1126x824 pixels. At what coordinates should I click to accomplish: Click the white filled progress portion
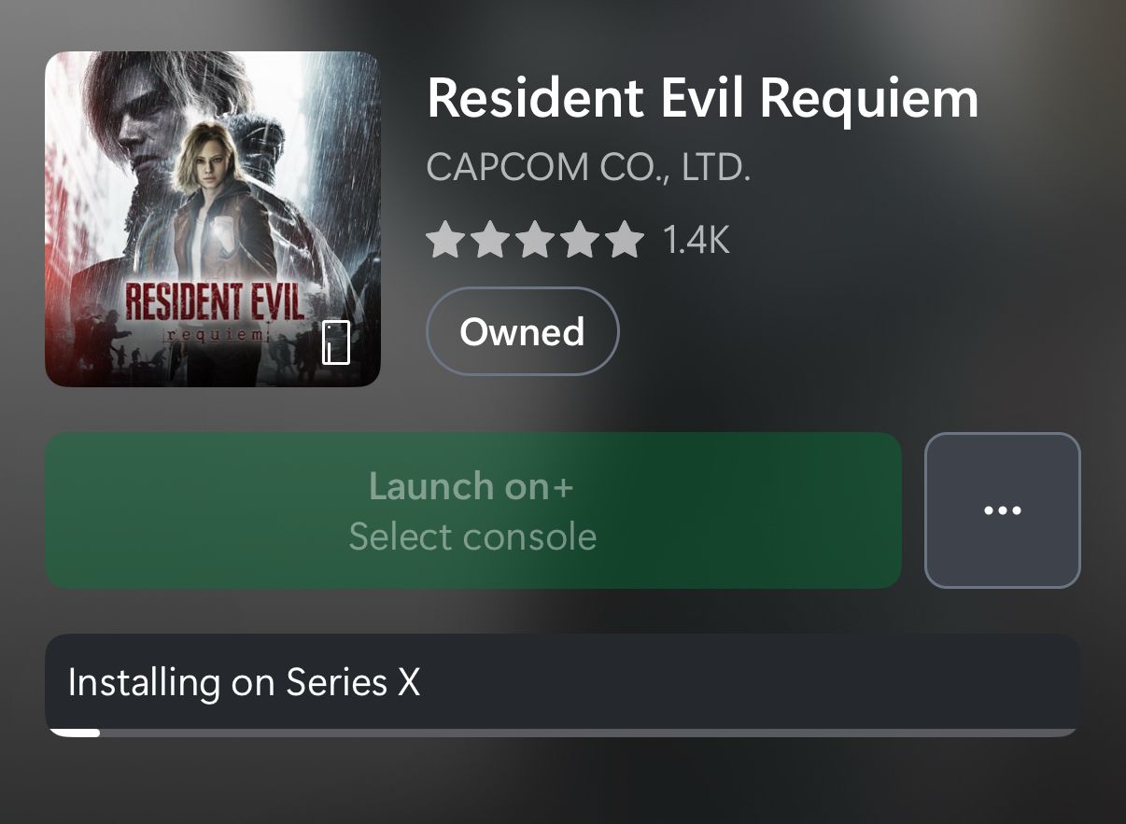pos(75,733)
